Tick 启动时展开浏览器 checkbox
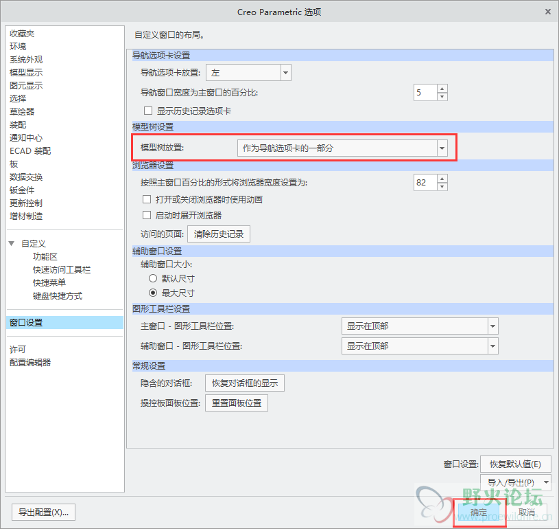 pos(147,215)
